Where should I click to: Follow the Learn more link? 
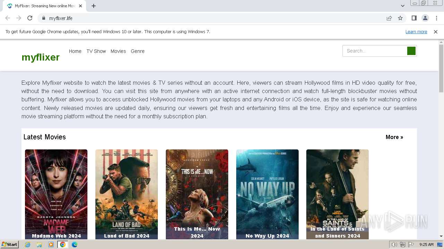pos(416,31)
